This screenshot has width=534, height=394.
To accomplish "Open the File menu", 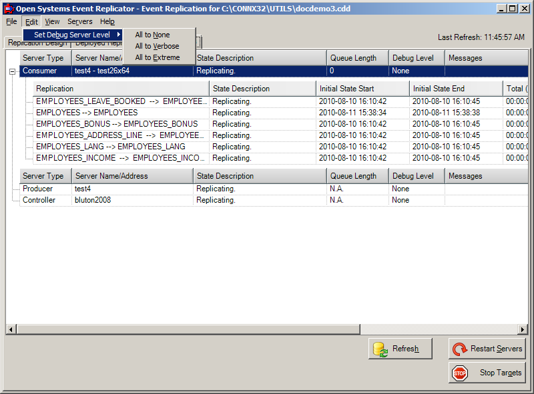I will click(x=11, y=21).
